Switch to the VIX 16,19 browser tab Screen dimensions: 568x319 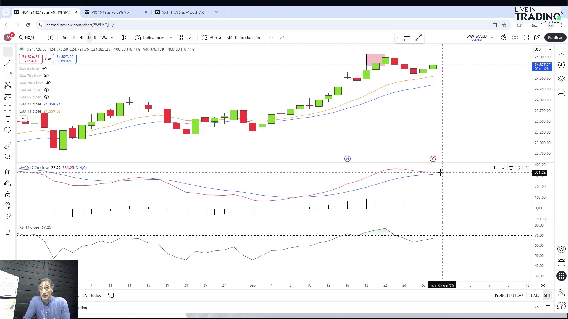pyautogui.click(x=116, y=12)
